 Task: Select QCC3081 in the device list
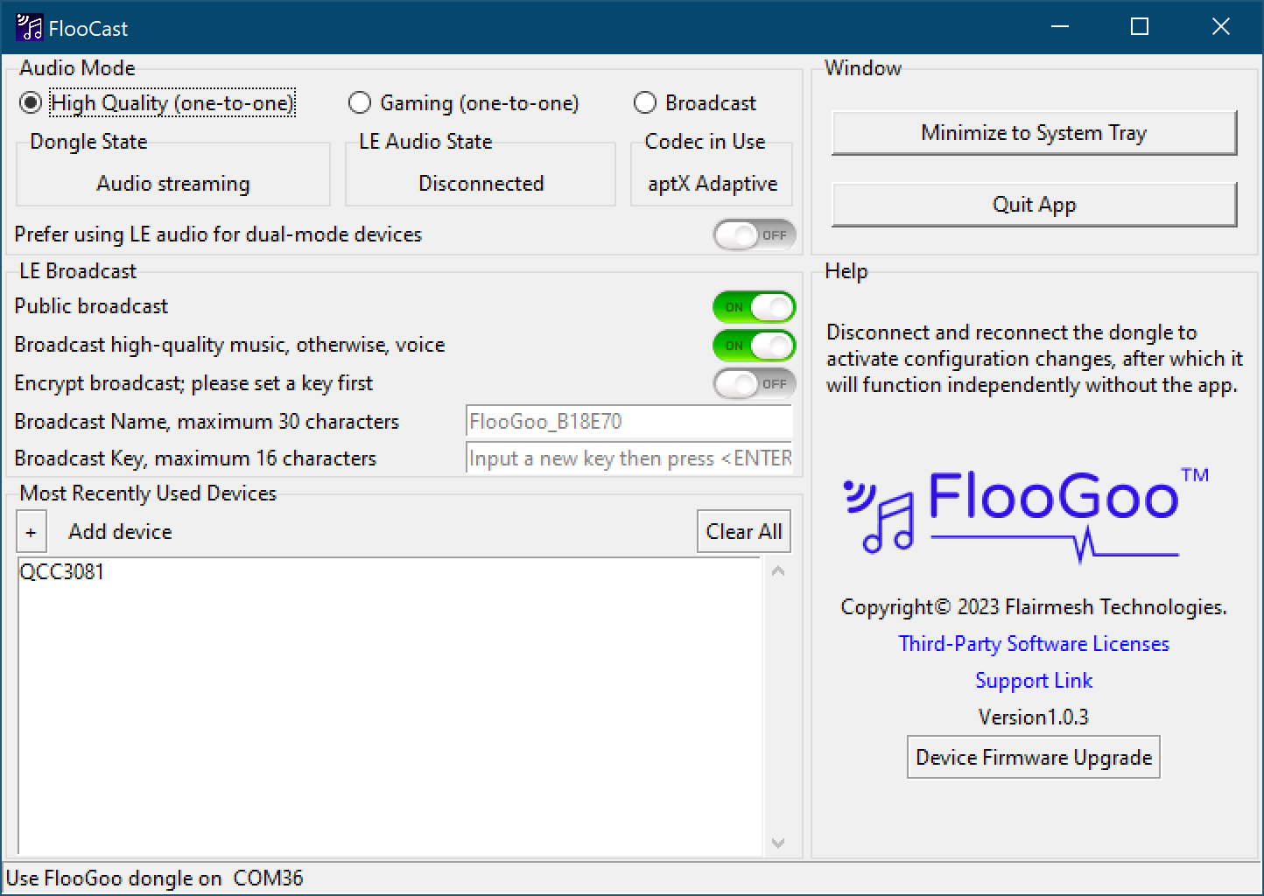(x=61, y=571)
